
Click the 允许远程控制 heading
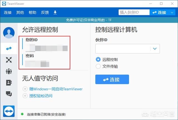pos(40,30)
